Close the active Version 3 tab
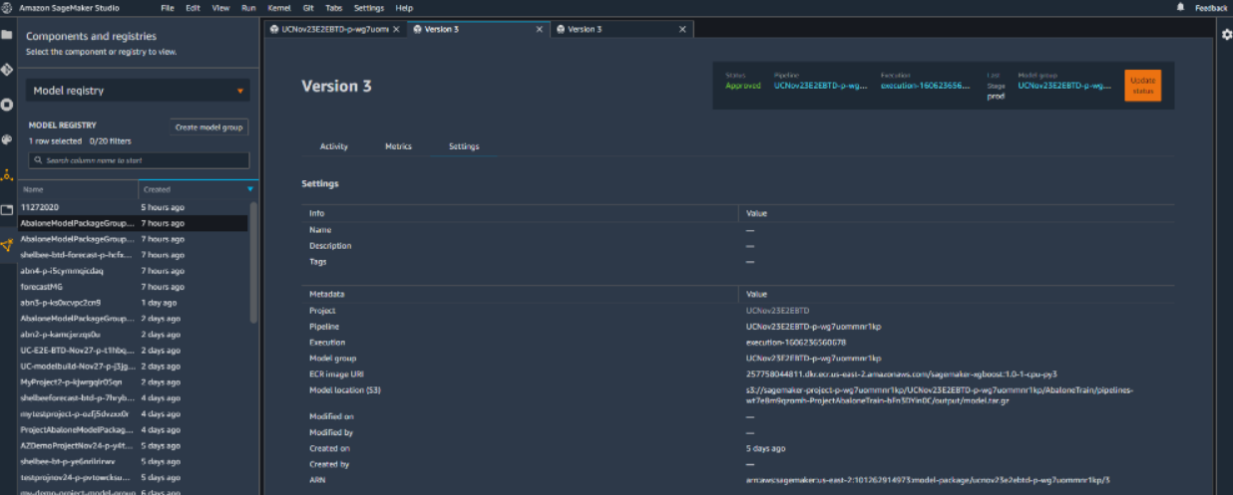 click(540, 29)
